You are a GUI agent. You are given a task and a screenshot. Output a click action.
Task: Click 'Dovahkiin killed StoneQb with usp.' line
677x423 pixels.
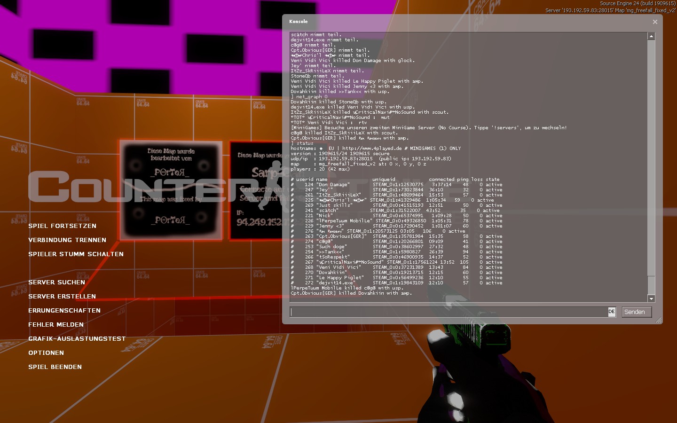point(338,102)
